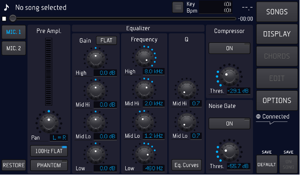Click Mid Lo gain value 0.0 dB
Image resolution: width=300 pixels, height=175 pixels.
coord(105,136)
